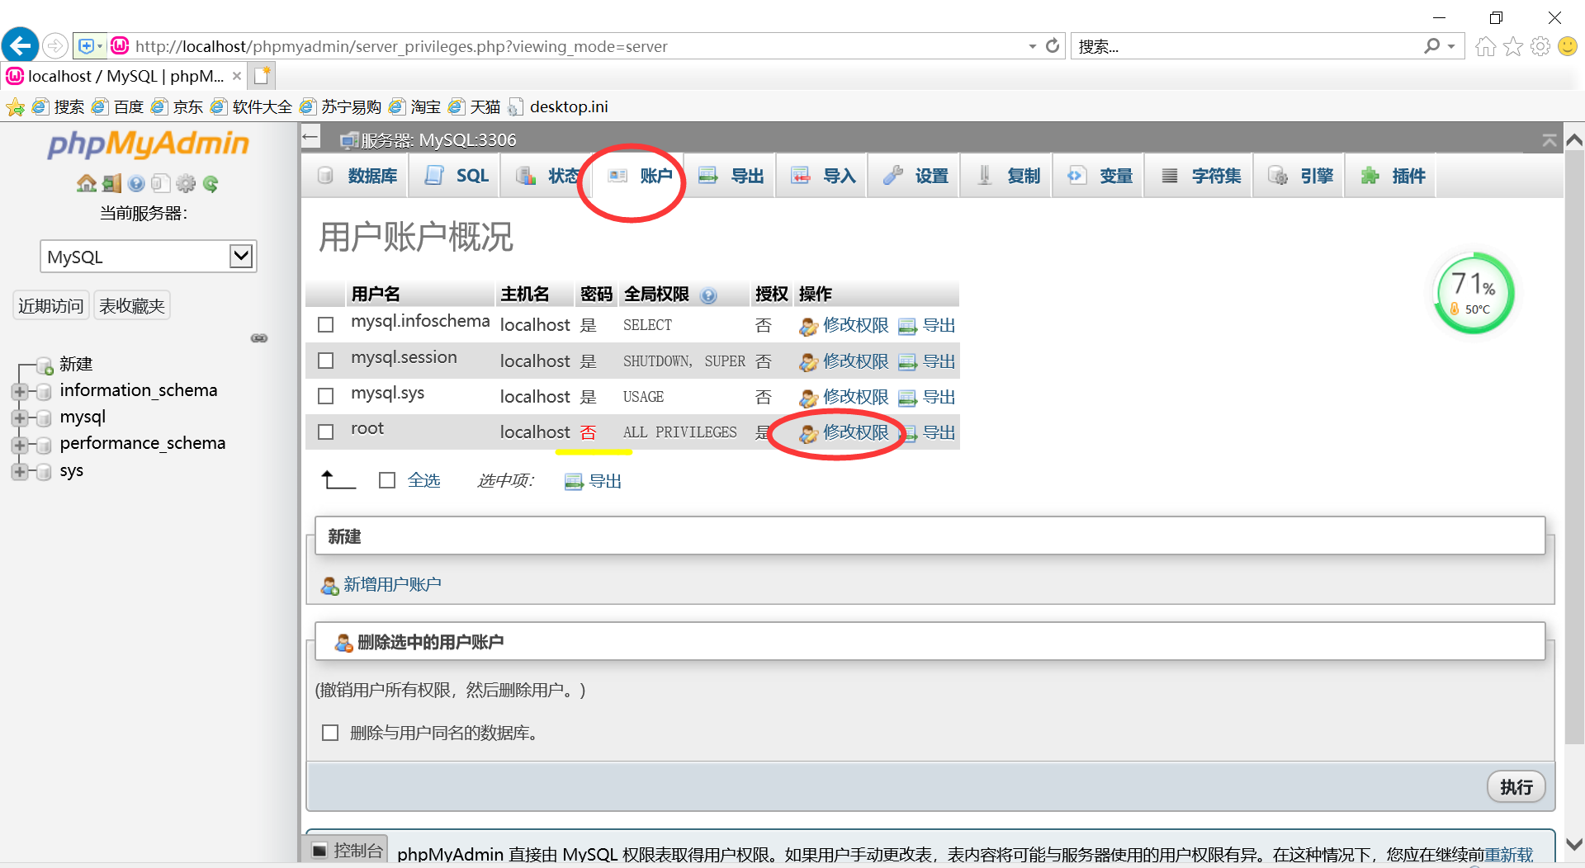Click the 服务器: MySQL:3306 breadcrumb link
Image resolution: width=1585 pixels, height=868 pixels.
[438, 140]
